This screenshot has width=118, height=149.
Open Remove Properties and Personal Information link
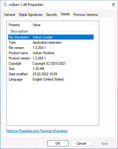tap(37, 131)
